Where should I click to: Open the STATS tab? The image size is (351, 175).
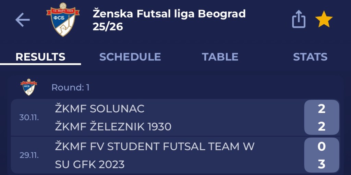[310, 57]
